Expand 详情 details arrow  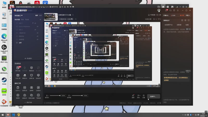pyautogui.click(x=188, y=15)
